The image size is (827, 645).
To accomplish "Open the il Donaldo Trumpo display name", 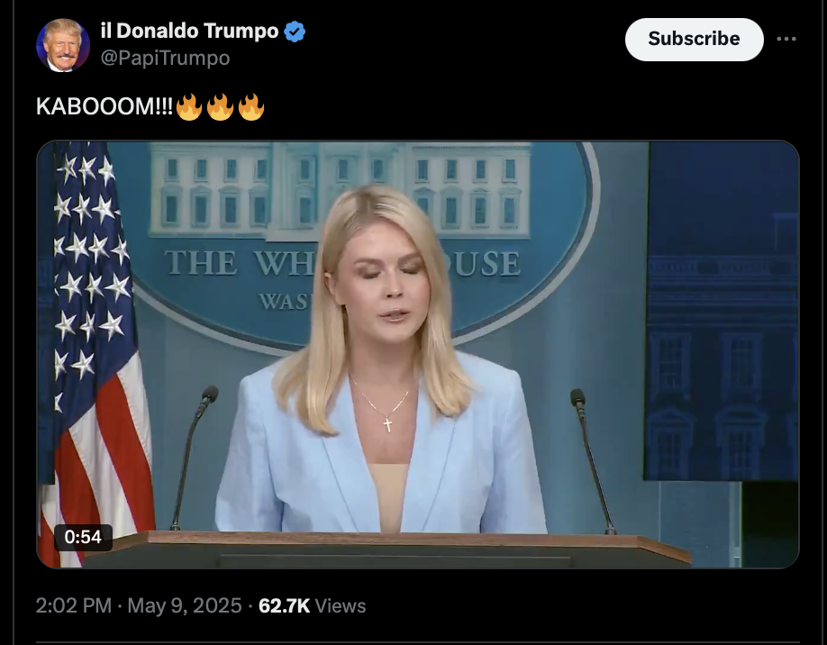I will [x=189, y=31].
